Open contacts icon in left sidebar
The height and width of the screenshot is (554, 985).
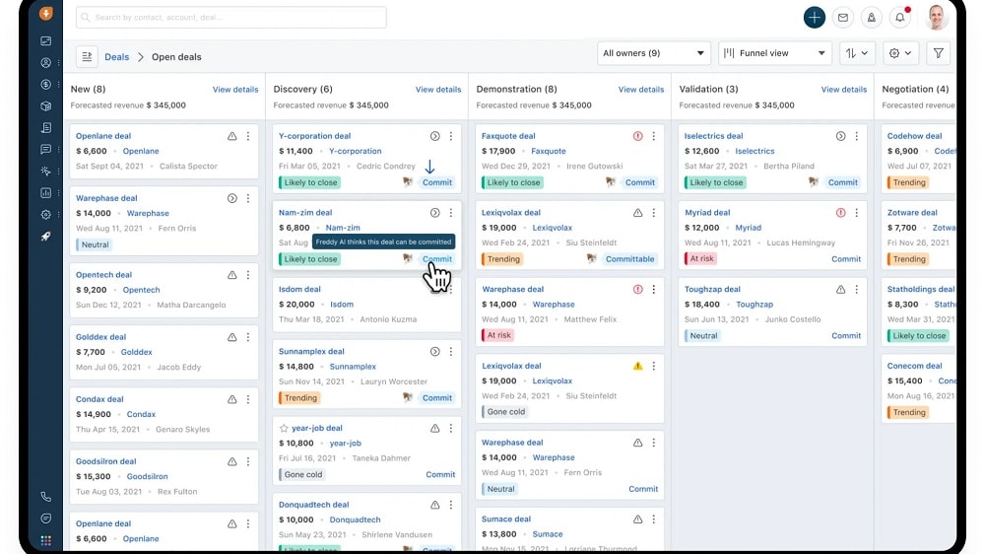(46, 63)
